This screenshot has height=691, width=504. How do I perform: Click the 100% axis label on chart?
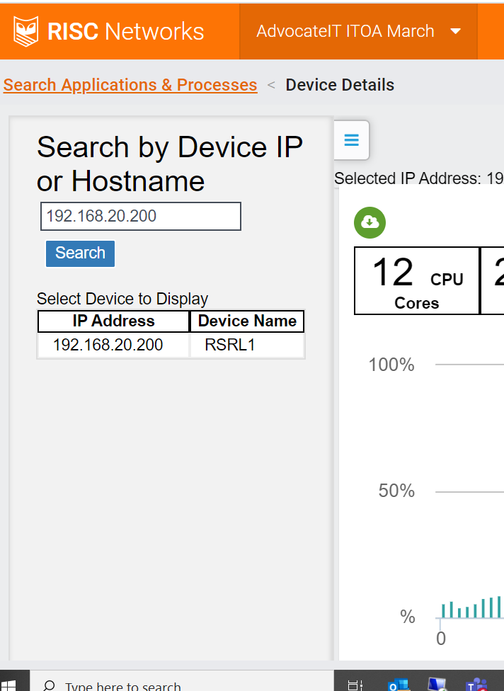click(391, 365)
